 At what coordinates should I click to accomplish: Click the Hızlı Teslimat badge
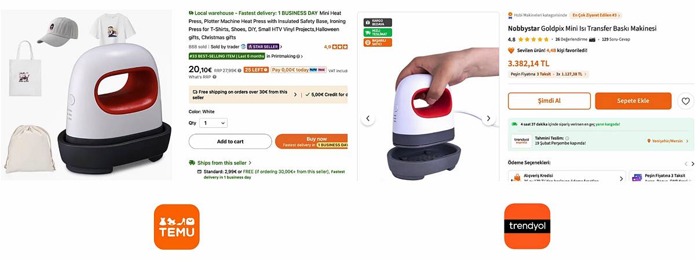click(x=378, y=32)
